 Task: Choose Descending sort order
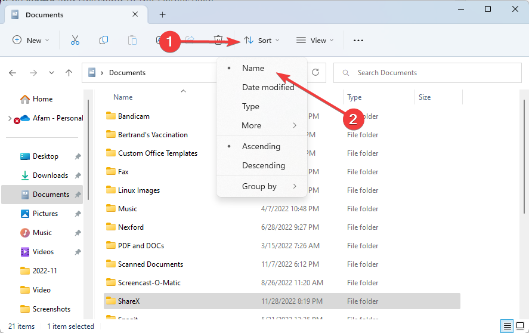263,165
